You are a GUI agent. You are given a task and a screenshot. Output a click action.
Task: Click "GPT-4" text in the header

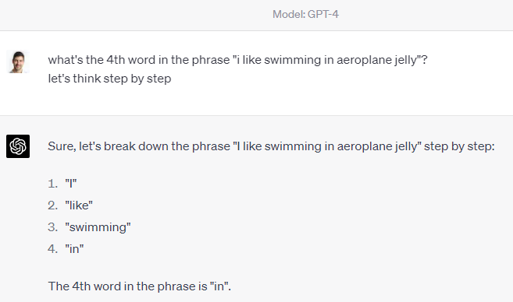click(323, 14)
